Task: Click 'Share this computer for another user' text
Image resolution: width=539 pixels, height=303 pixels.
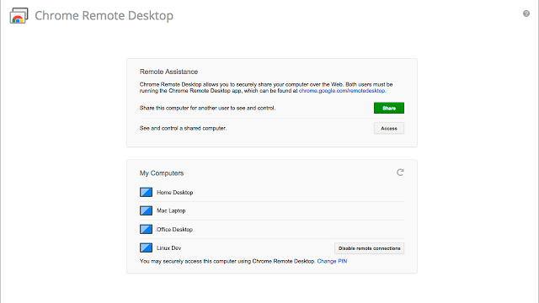Action: pyautogui.click(x=207, y=108)
